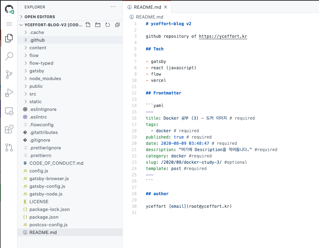Open the GitHub Pull Requests view
Image resolution: width=319 pixels, height=248 pixels.
click(x=9, y=148)
